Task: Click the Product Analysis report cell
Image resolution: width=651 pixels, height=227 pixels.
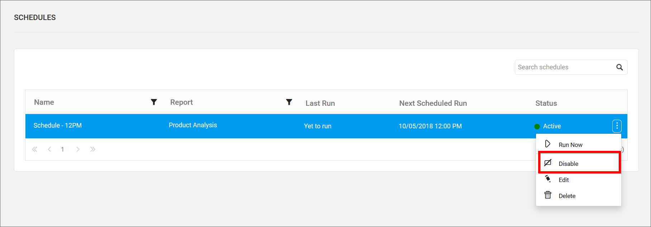Action: pos(193,125)
